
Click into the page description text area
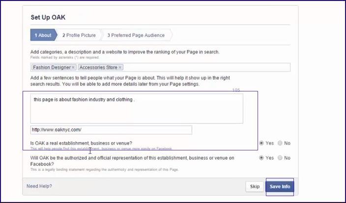pyautogui.click(x=137, y=109)
